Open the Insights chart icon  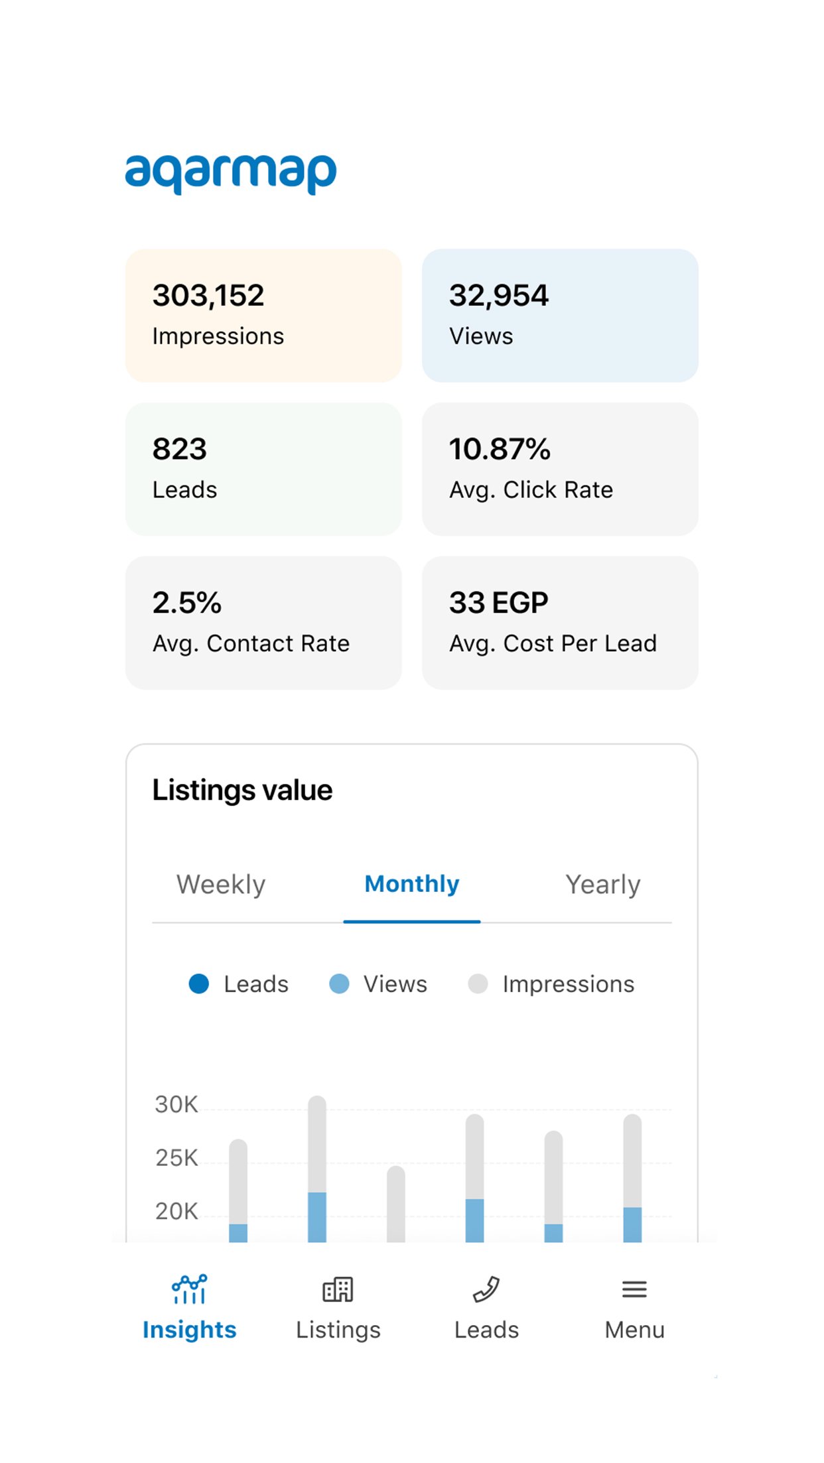pyautogui.click(x=189, y=1289)
